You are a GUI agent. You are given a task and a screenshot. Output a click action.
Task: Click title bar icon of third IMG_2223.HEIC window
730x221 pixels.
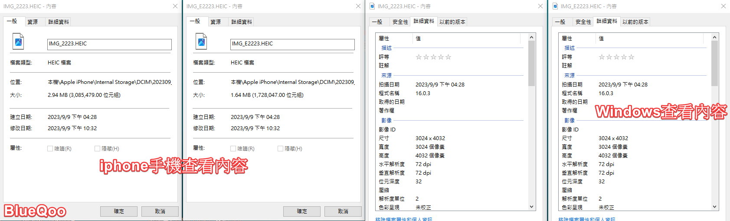click(373, 6)
